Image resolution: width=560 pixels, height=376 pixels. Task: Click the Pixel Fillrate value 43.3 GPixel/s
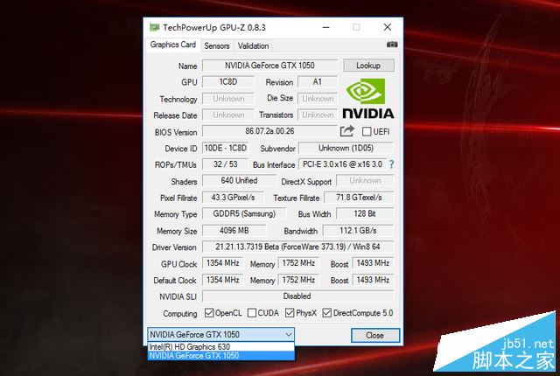click(x=233, y=198)
